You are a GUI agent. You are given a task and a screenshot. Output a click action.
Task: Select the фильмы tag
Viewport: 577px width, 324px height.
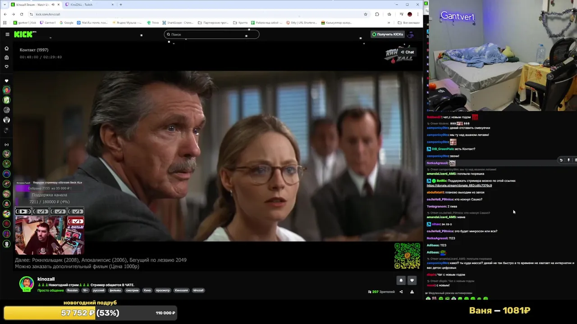[x=115, y=290]
